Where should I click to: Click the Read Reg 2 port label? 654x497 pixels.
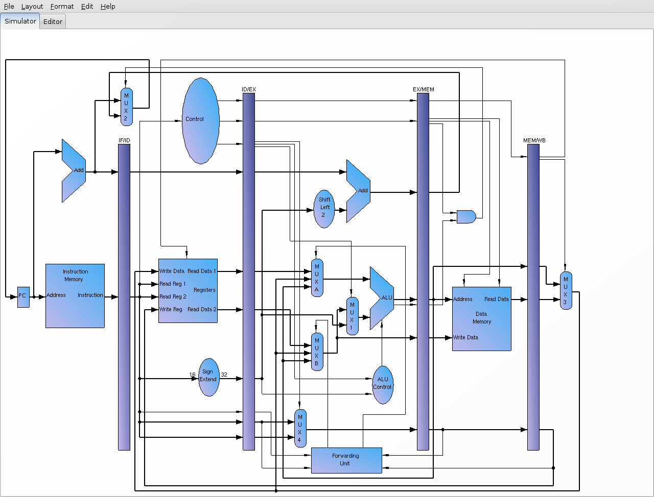tap(173, 296)
